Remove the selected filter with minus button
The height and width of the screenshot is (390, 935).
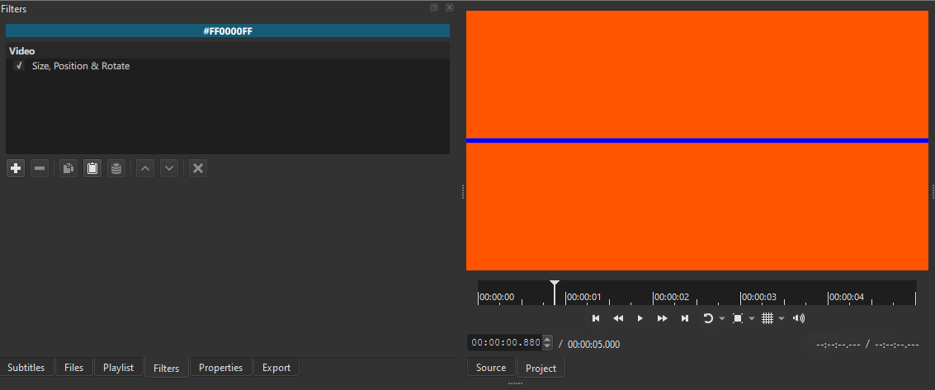(x=40, y=168)
